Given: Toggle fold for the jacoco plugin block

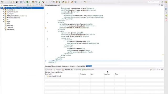Looking at the screenshot, I should pos(48,31).
